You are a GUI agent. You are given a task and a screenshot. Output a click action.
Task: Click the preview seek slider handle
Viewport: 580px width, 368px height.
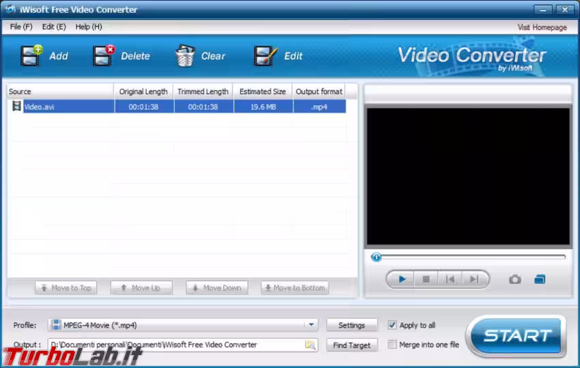point(376,257)
